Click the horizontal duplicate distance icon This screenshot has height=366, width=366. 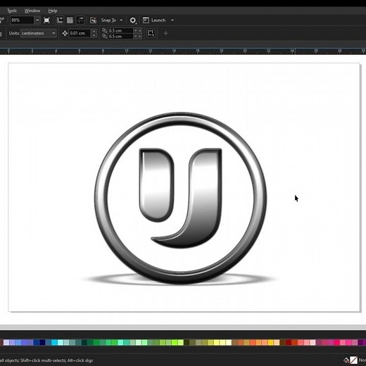104,30
